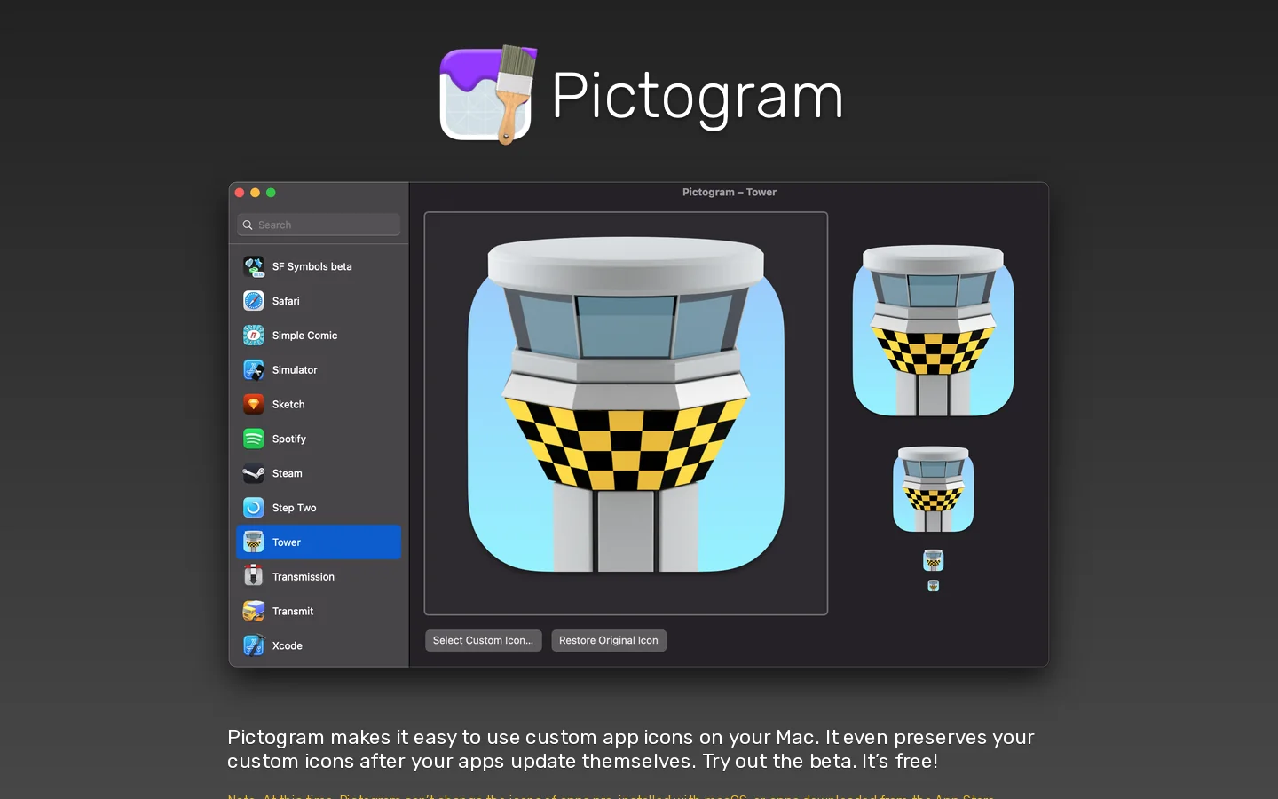The height and width of the screenshot is (799, 1278).
Task: Close the Pictogram window
Action: (240, 193)
